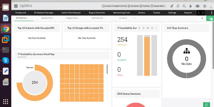Open Files from the Ubuntu dock
Image resolution: width=214 pixels, height=107 pixels.
6,7
